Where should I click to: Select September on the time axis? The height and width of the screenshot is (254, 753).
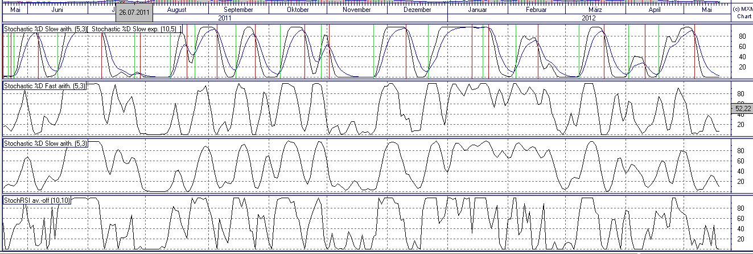point(238,10)
